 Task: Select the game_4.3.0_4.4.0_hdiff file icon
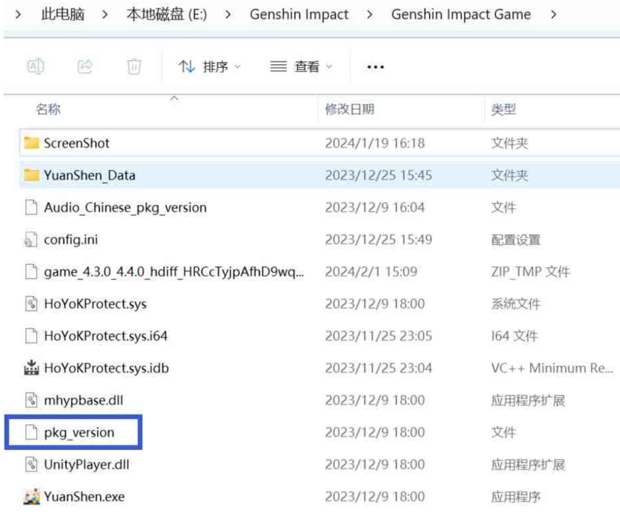pyautogui.click(x=31, y=272)
